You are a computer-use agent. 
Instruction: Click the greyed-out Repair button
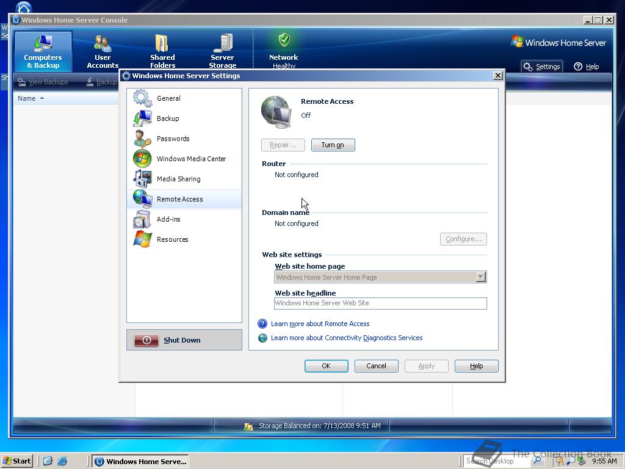283,145
